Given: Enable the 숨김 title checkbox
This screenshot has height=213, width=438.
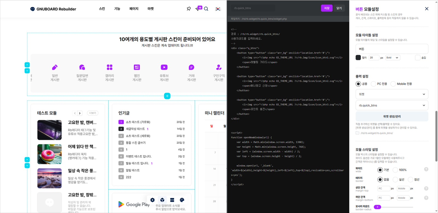Looking at the screenshot, I should coord(417,58).
